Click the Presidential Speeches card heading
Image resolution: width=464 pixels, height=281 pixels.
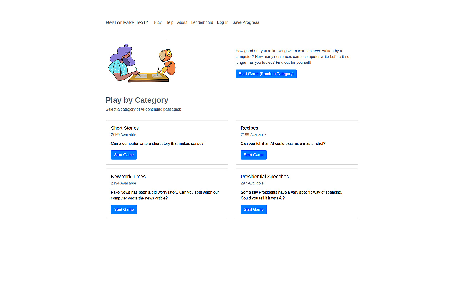265,177
